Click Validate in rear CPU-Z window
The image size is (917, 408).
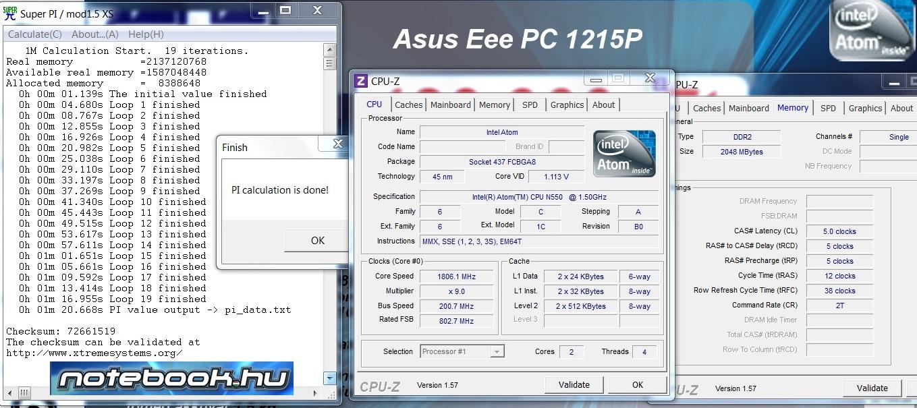872,388
